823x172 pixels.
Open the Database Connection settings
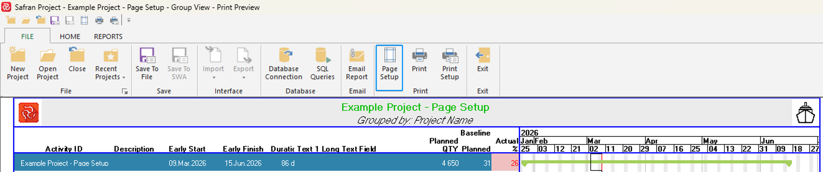tap(283, 64)
